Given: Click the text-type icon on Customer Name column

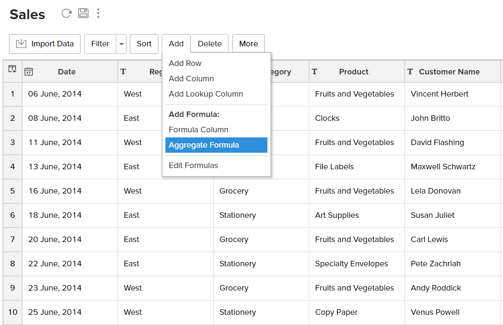Looking at the screenshot, I should click(x=410, y=71).
